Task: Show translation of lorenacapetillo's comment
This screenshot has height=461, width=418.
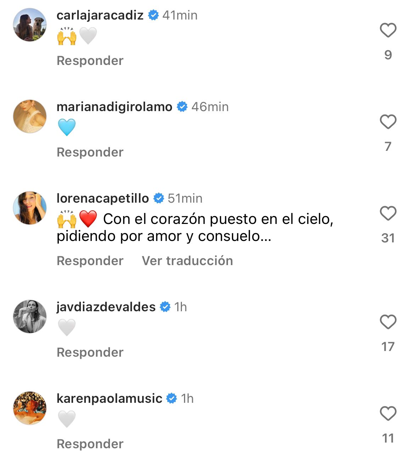Action: click(187, 261)
